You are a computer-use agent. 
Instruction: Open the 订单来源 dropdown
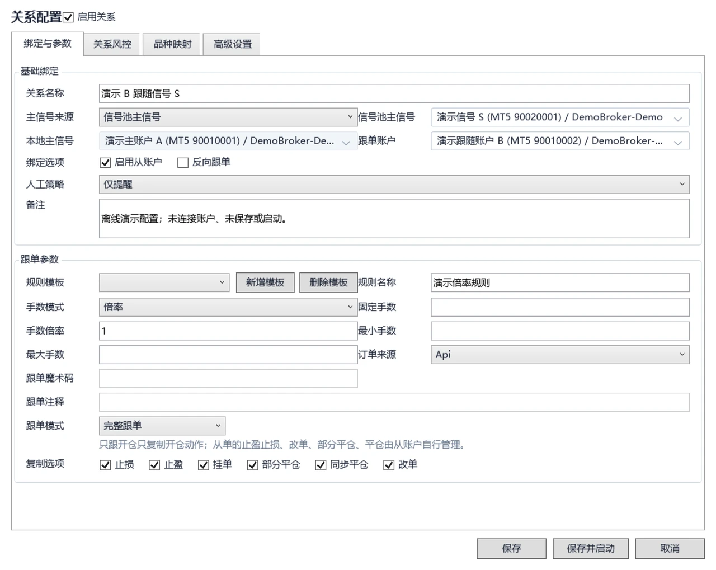tap(560, 355)
